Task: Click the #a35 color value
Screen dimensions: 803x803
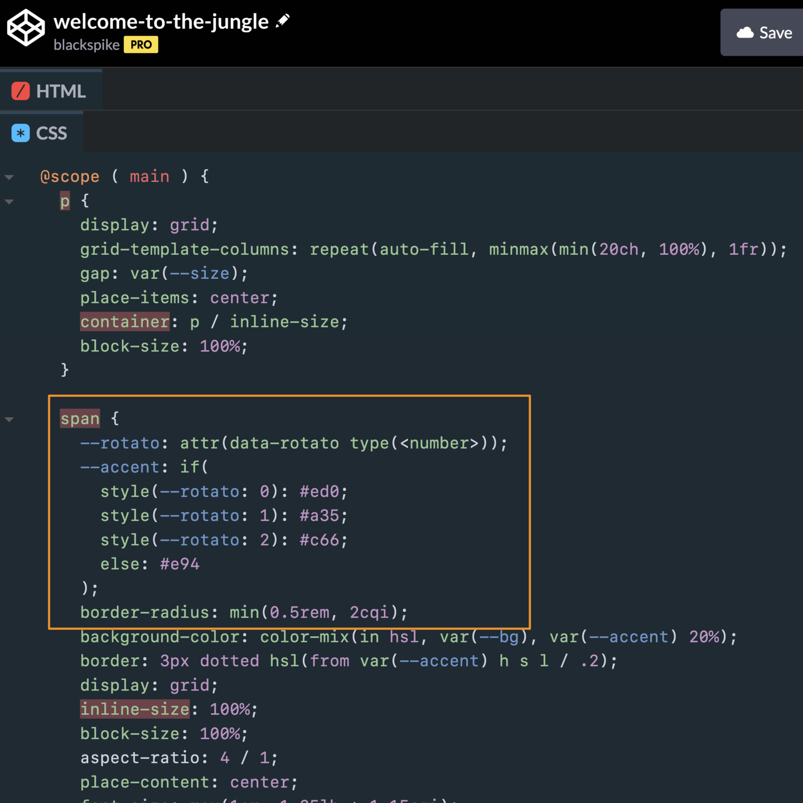Action: pyautogui.click(x=320, y=516)
